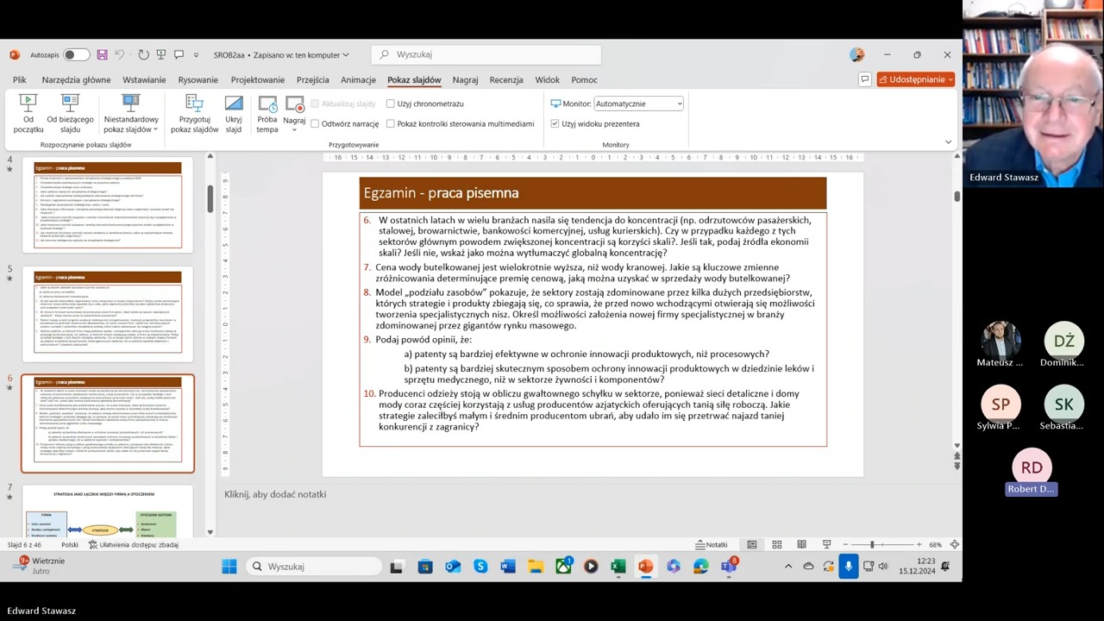Click the zoom percentage 68%

coord(935,545)
